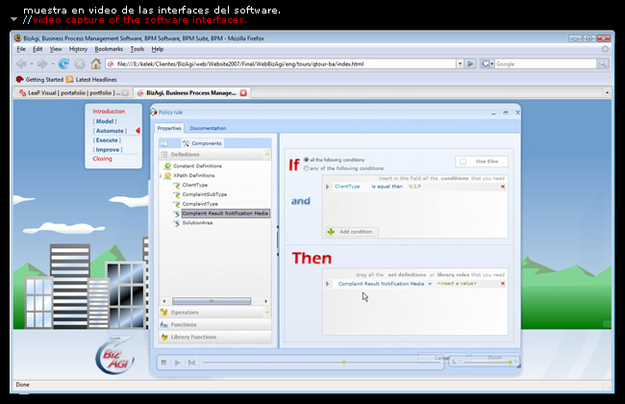Open the Bookmarks menu

click(x=109, y=48)
